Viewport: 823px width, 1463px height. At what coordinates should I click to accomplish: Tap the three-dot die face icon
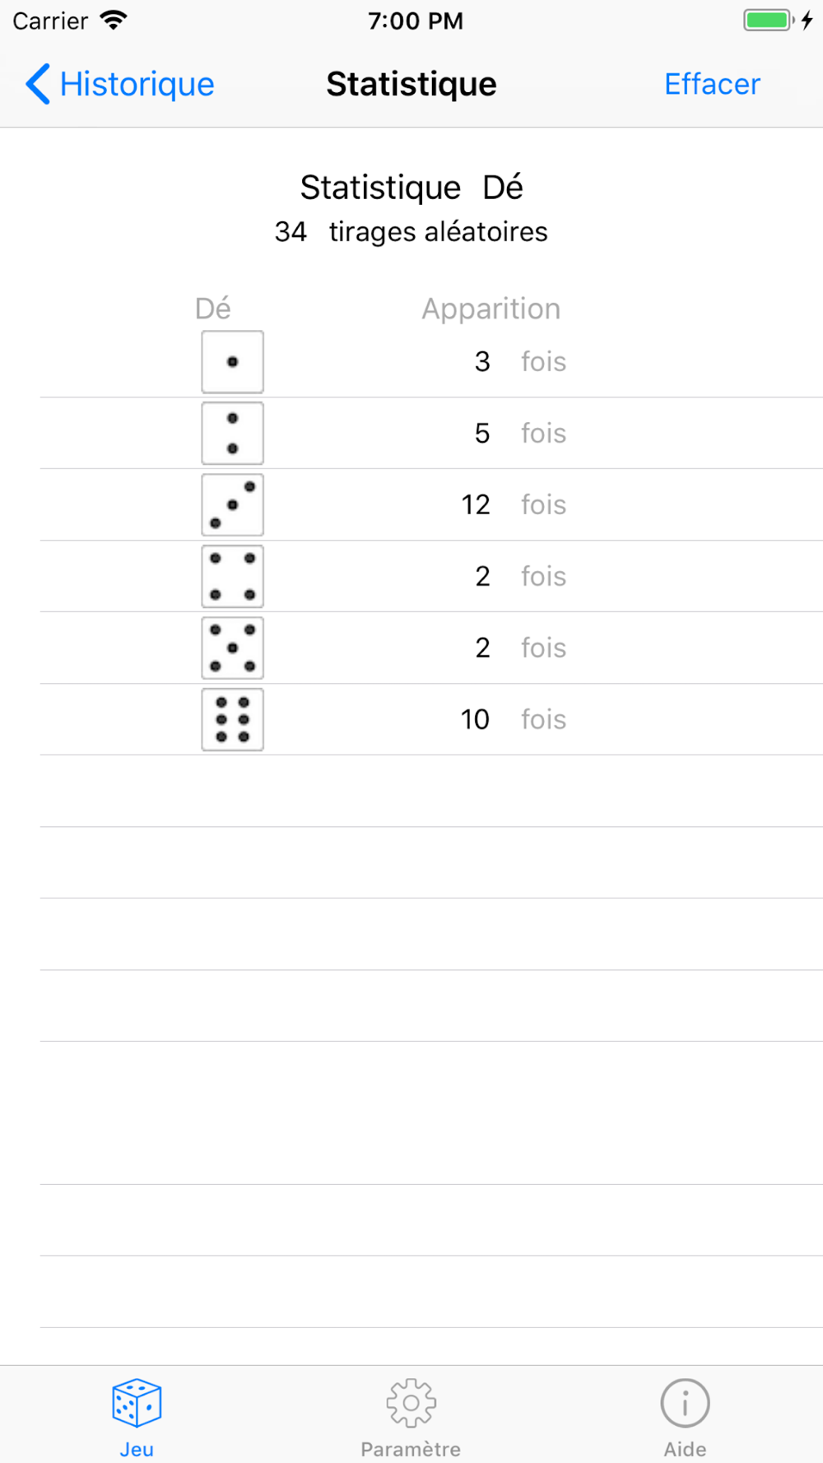coord(233,505)
